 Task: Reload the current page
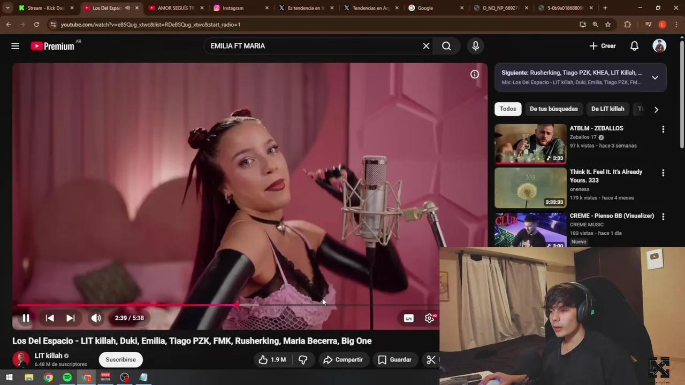[x=36, y=25]
